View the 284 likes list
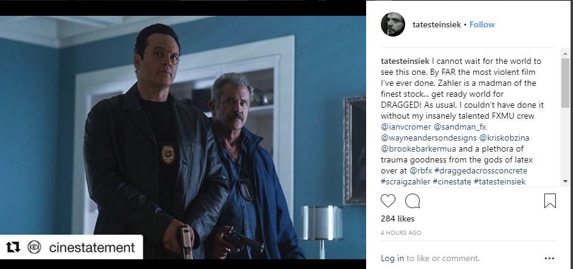 coord(398,218)
